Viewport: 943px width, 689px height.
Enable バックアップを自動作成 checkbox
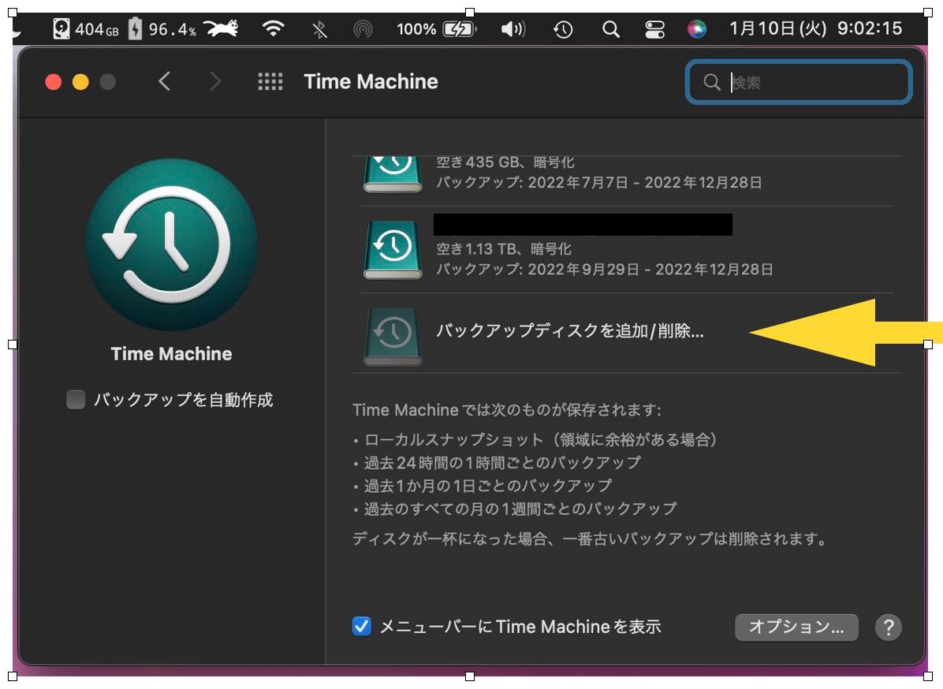coord(76,399)
